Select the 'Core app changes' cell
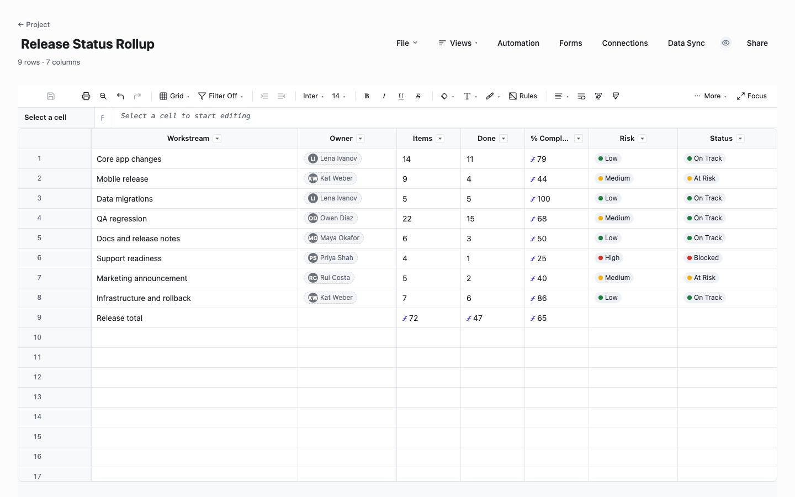This screenshot has height=497, width=795. click(x=194, y=159)
